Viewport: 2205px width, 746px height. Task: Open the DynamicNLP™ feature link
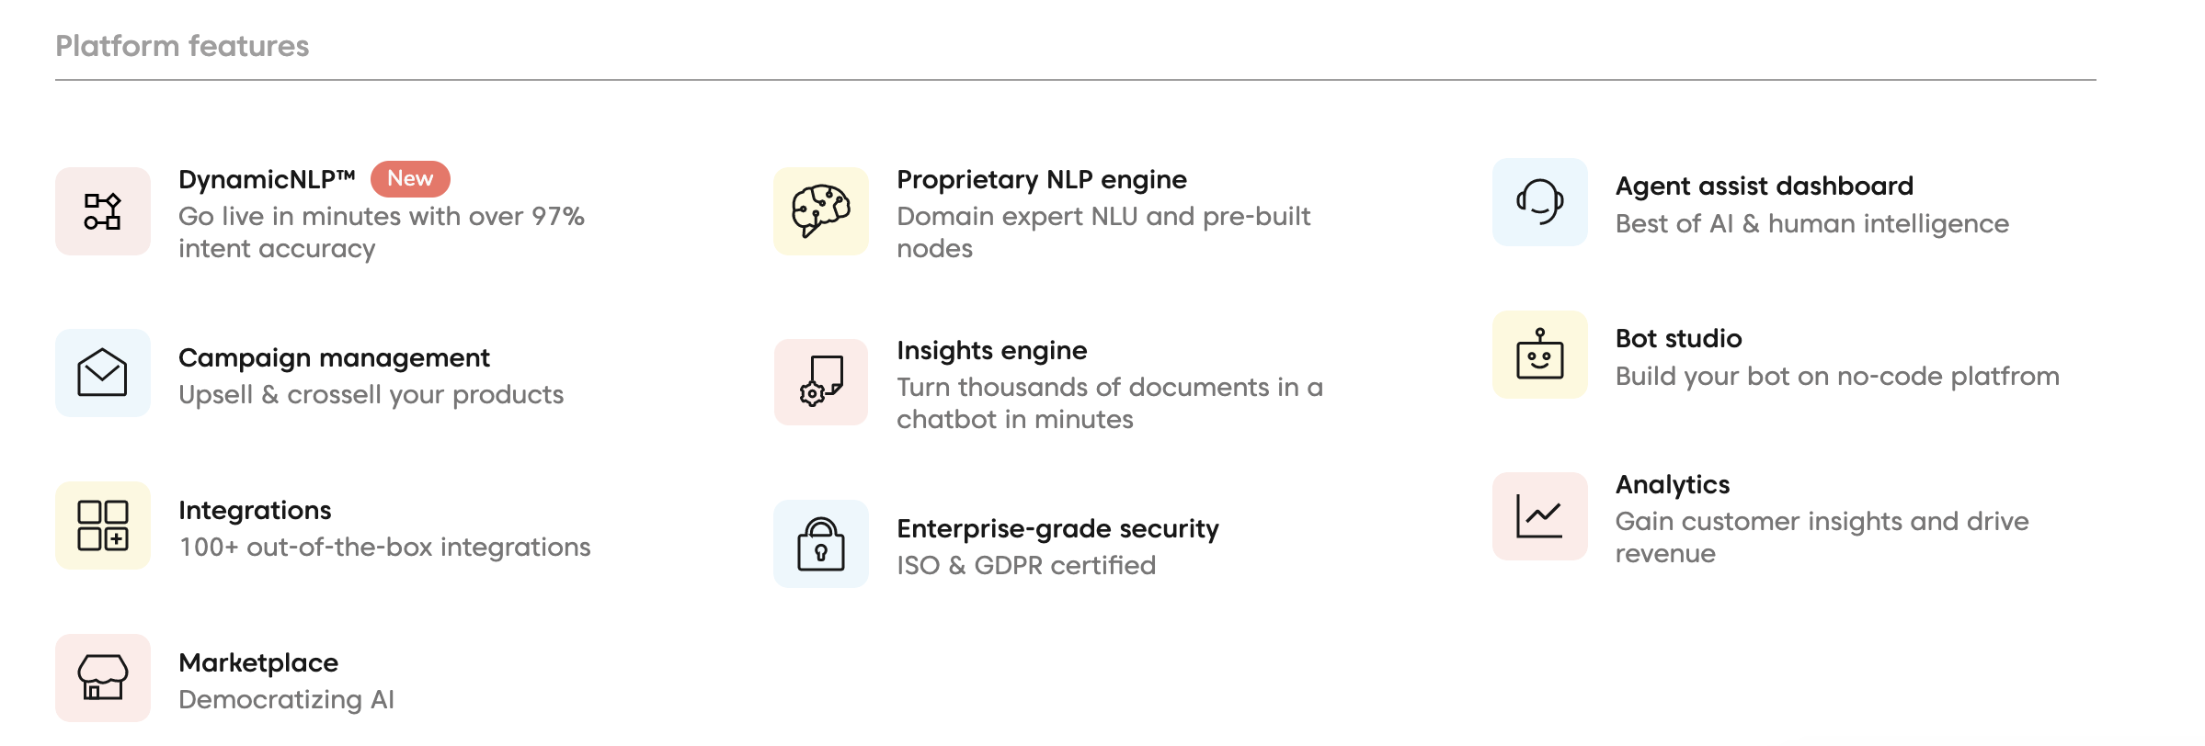pyautogui.click(x=267, y=179)
